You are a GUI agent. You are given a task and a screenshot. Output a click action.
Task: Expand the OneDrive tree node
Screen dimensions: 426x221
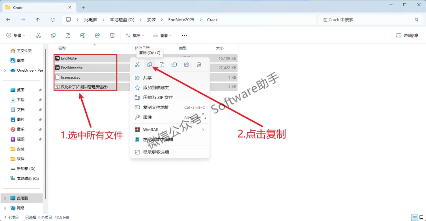click(x=5, y=70)
